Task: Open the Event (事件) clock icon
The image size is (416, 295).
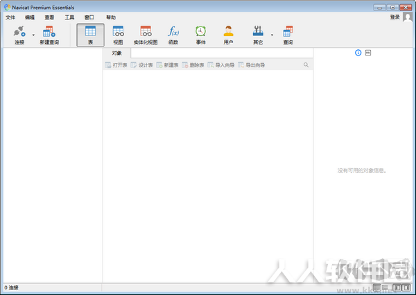Action: click(201, 31)
